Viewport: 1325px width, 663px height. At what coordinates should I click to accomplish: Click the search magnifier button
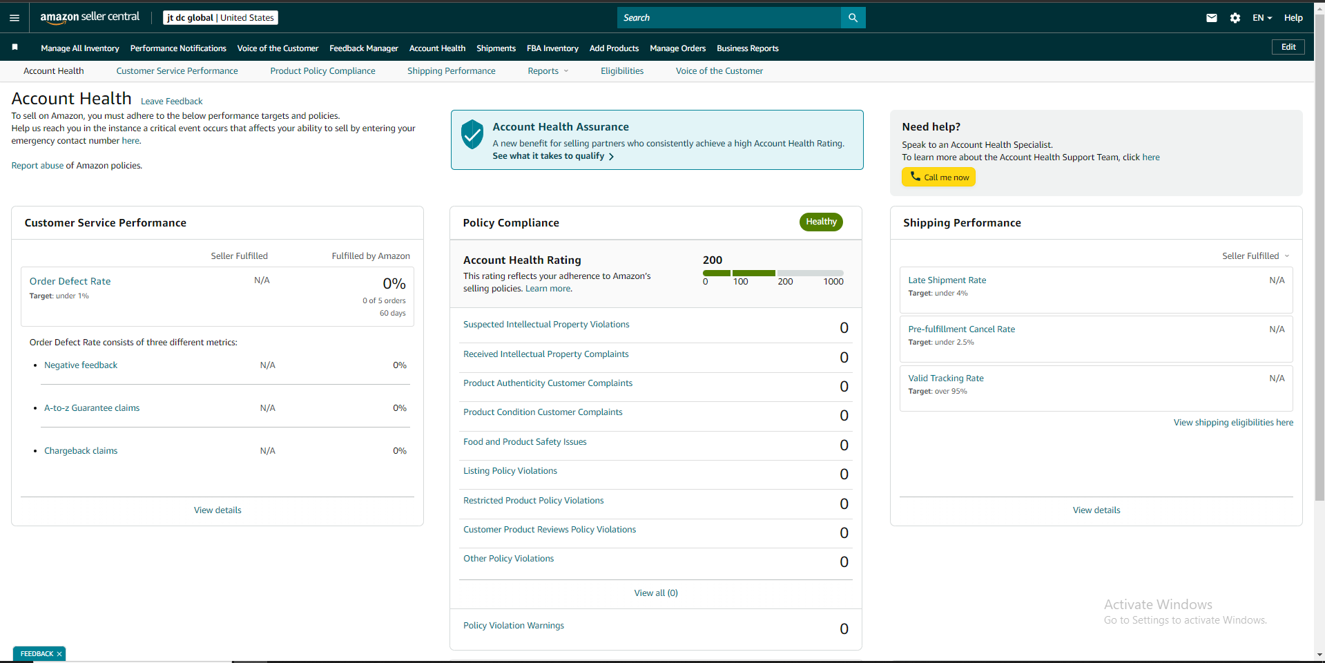pyautogui.click(x=853, y=18)
